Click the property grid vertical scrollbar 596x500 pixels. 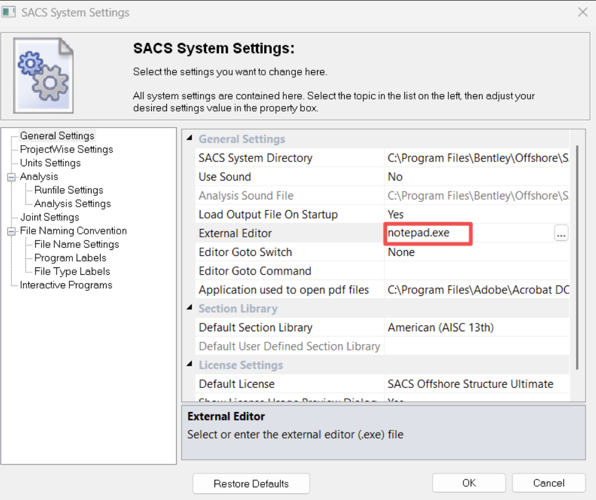577,253
